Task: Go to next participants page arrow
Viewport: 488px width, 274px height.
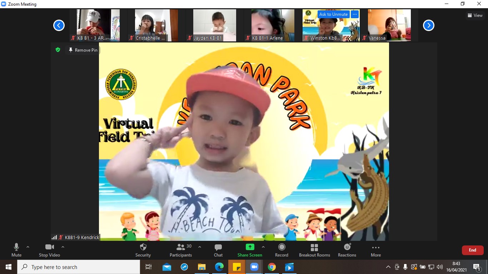Action: coord(429,25)
